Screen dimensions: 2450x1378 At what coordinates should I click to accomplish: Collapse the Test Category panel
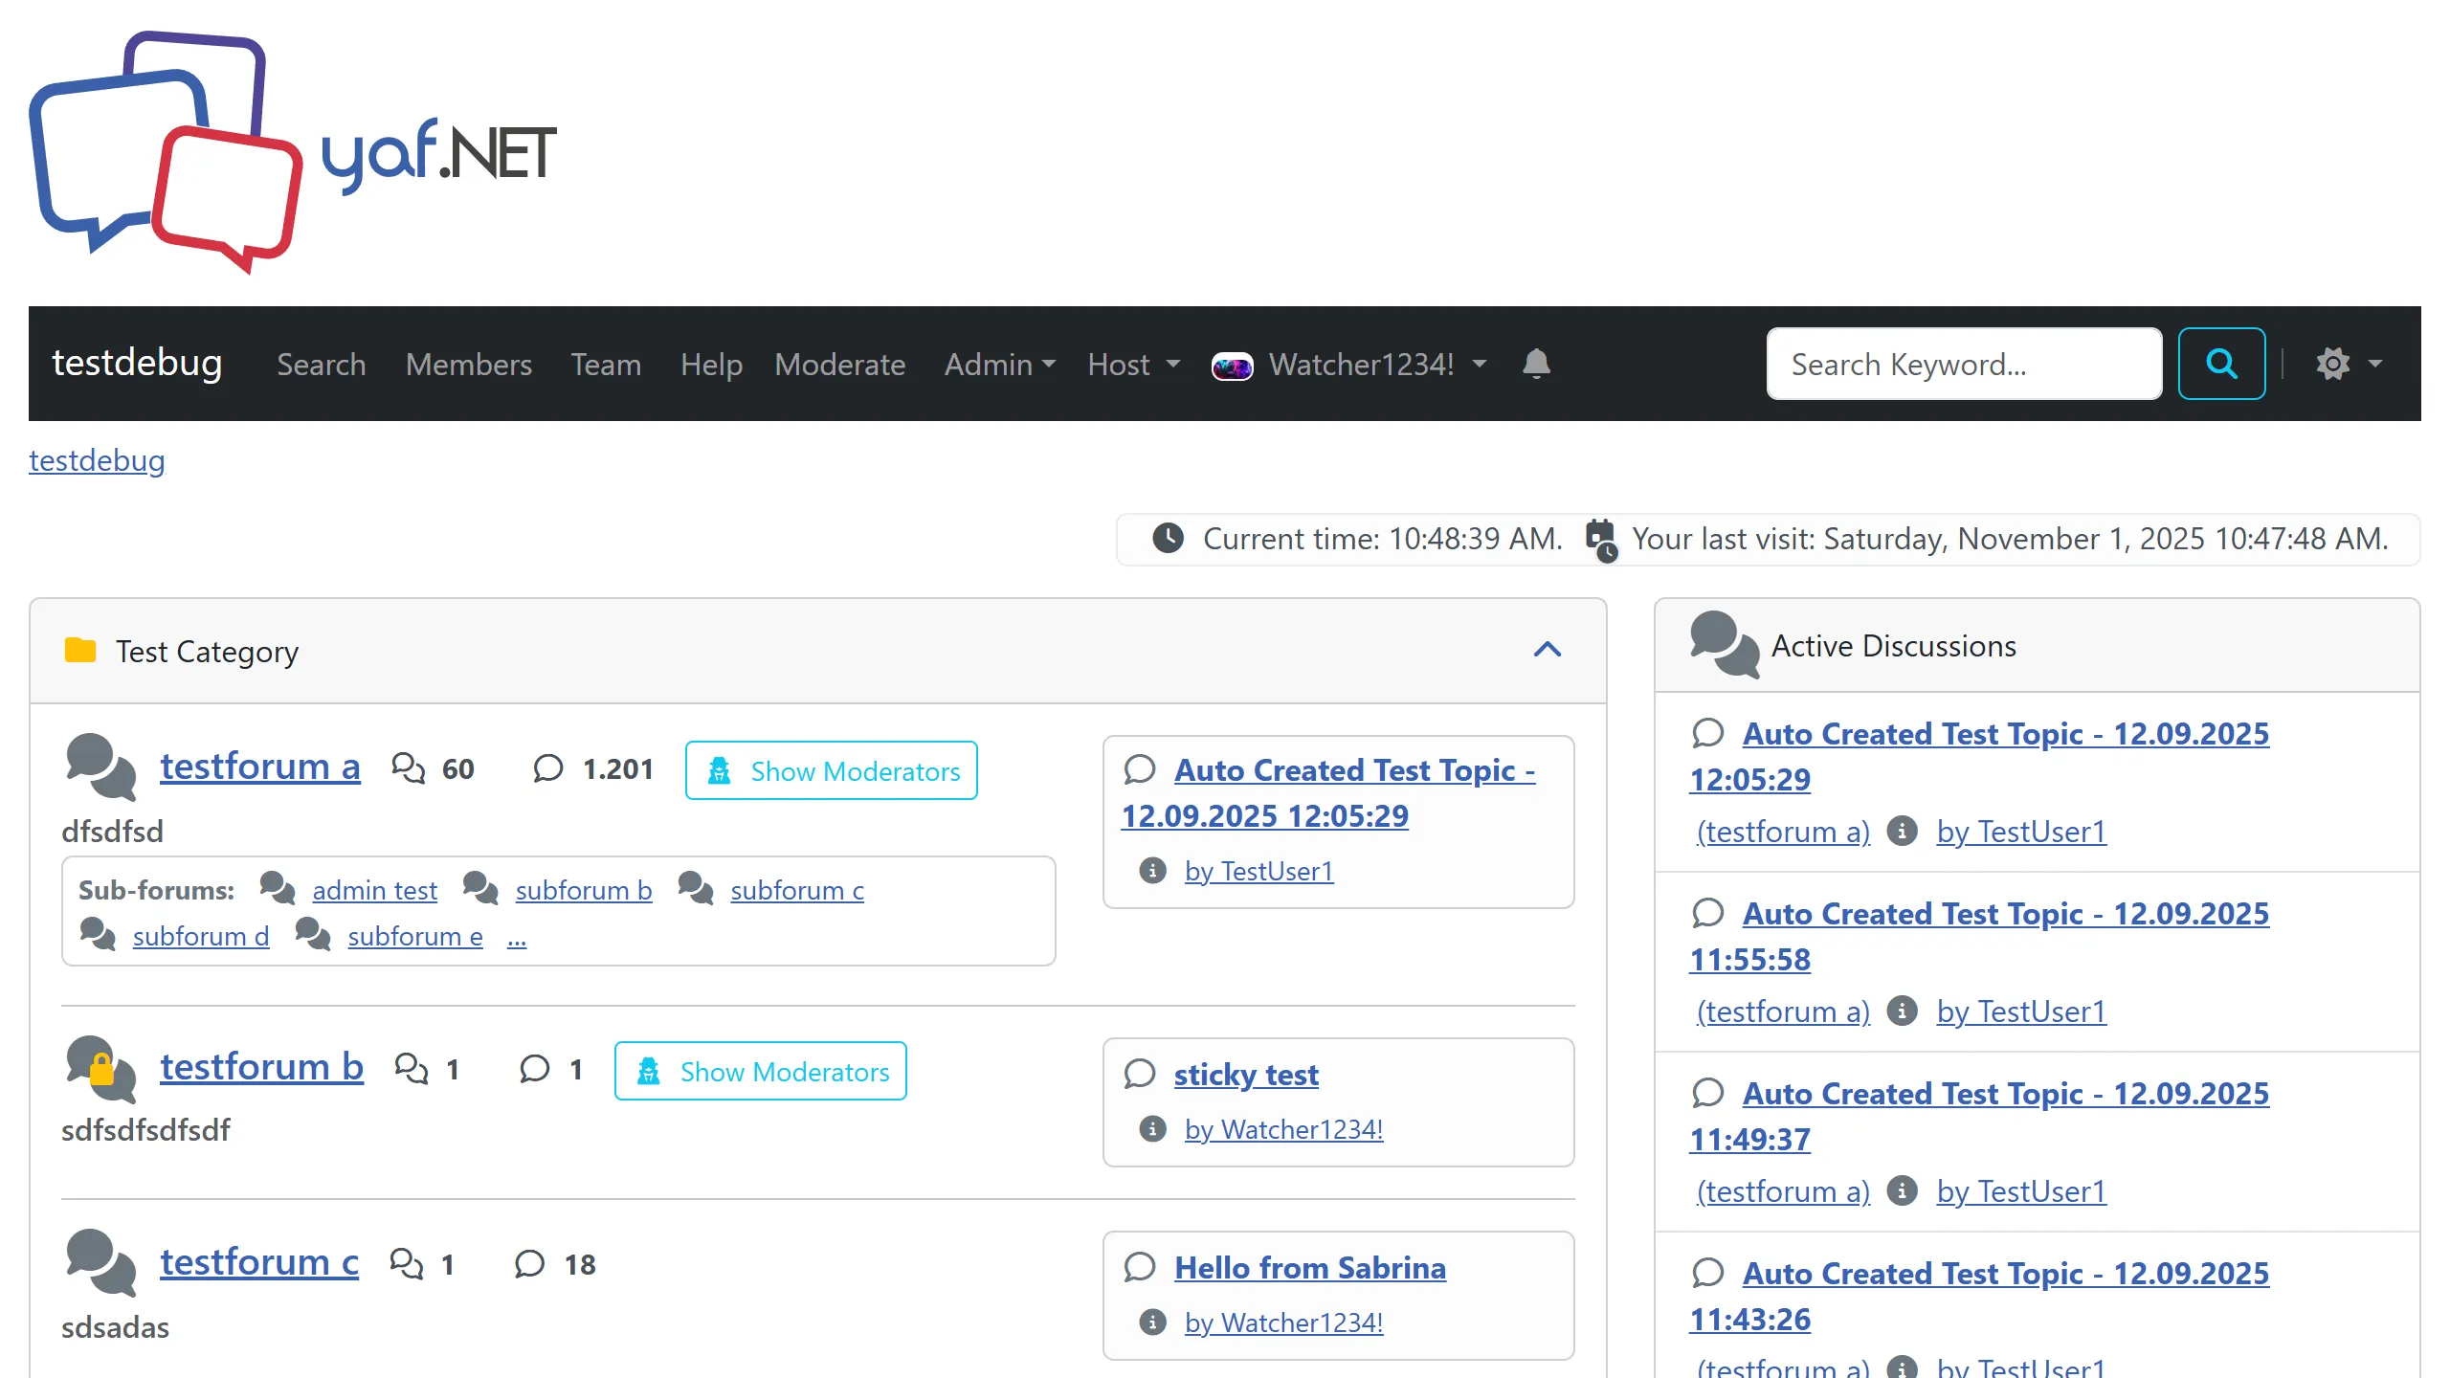[x=1547, y=651]
